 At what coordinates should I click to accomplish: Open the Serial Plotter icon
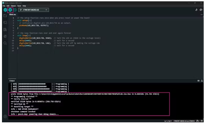(x=196, y=10)
